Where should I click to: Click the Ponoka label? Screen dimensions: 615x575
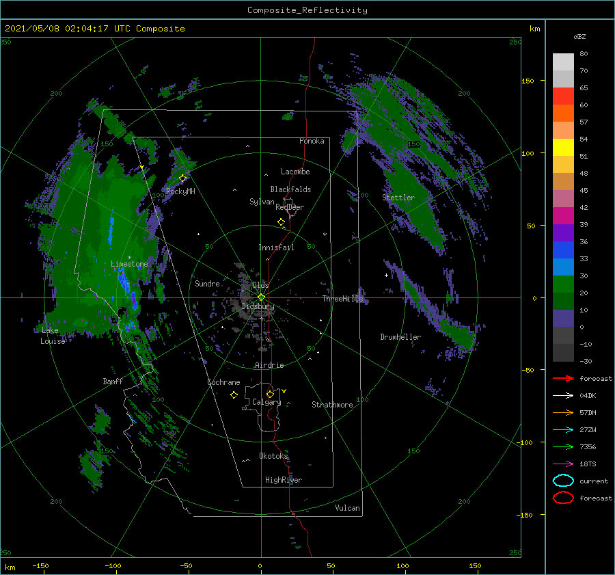[312, 141]
